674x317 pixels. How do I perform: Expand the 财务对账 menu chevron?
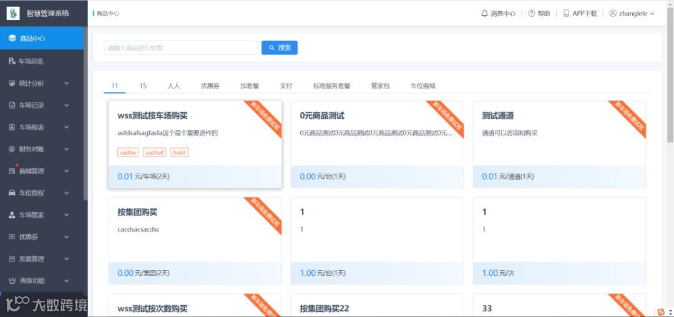click(67, 149)
